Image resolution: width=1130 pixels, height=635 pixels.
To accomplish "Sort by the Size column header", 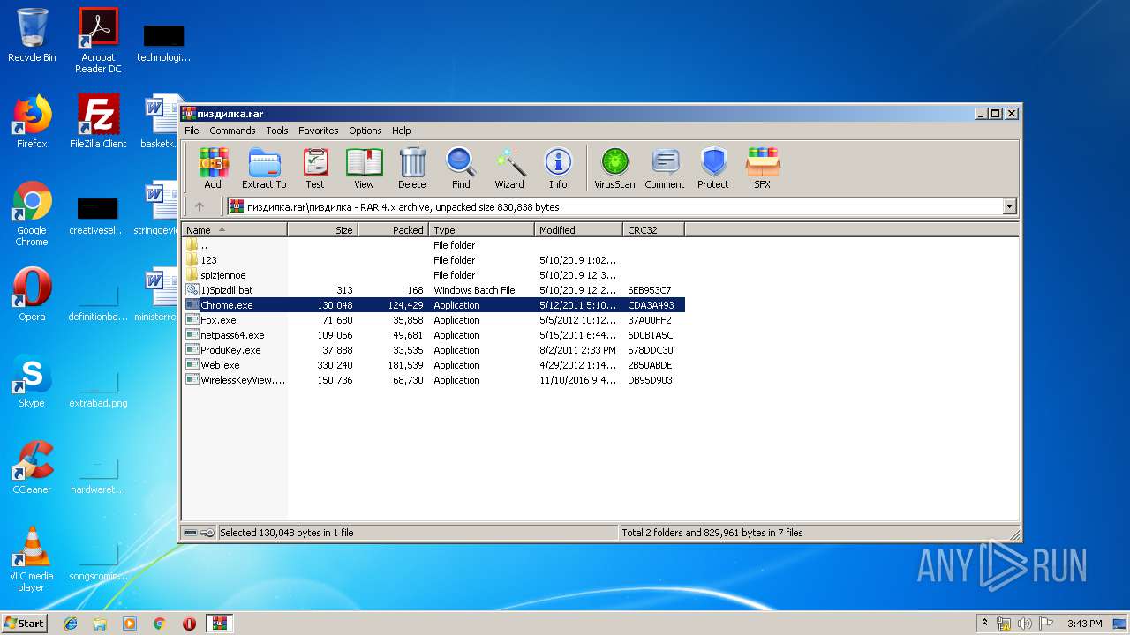I will pyautogui.click(x=322, y=230).
